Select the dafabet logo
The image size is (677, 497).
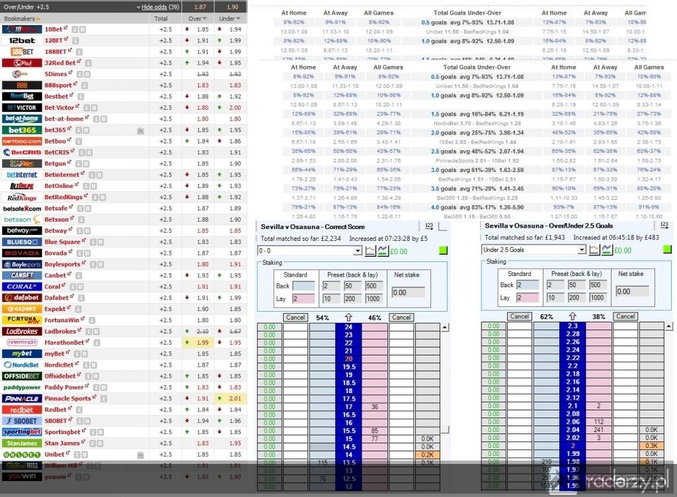coord(22,298)
